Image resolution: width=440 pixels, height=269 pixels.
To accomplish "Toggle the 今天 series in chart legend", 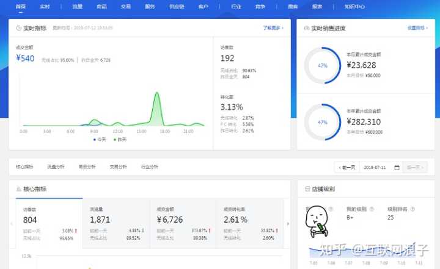I will tap(100, 139).
